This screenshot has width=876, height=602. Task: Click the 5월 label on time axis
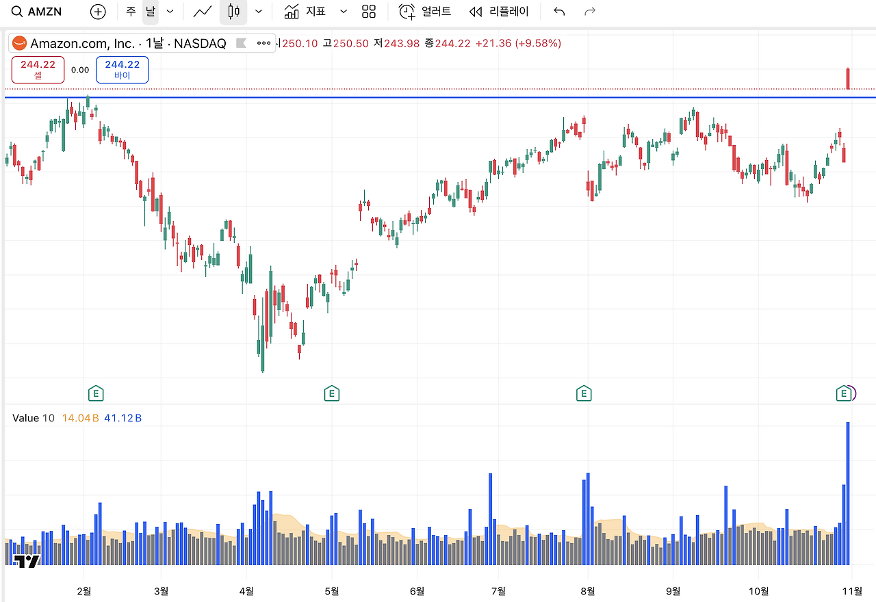(332, 591)
